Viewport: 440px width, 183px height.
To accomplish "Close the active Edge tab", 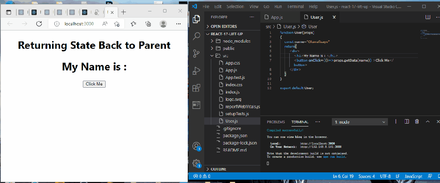I will coord(112,12).
